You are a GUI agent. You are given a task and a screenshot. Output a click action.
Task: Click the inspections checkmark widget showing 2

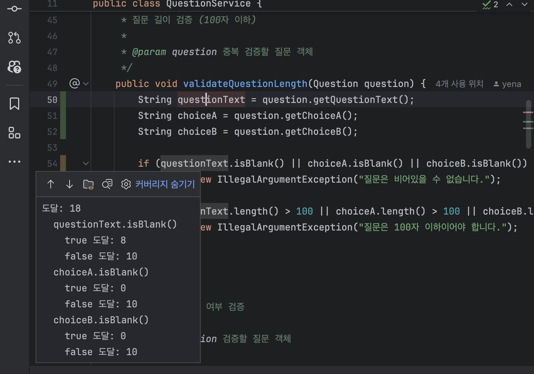pos(490,5)
